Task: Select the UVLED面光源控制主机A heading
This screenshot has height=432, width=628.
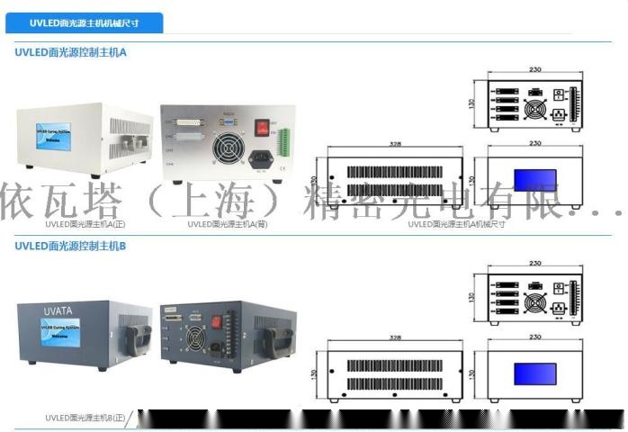Action: tap(70, 52)
